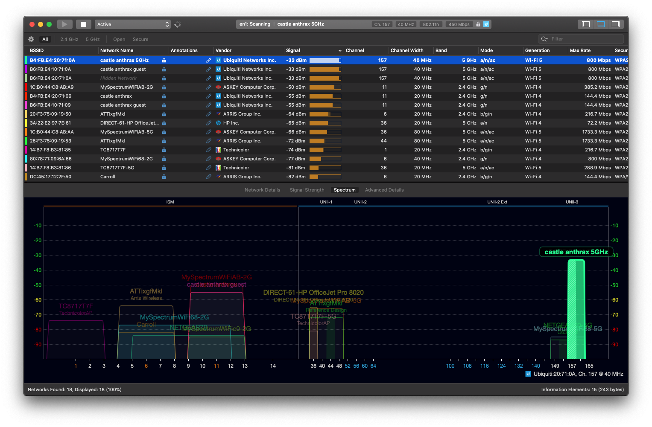Stop scanning with the stop button
This screenshot has width=652, height=427.
pyautogui.click(x=84, y=24)
